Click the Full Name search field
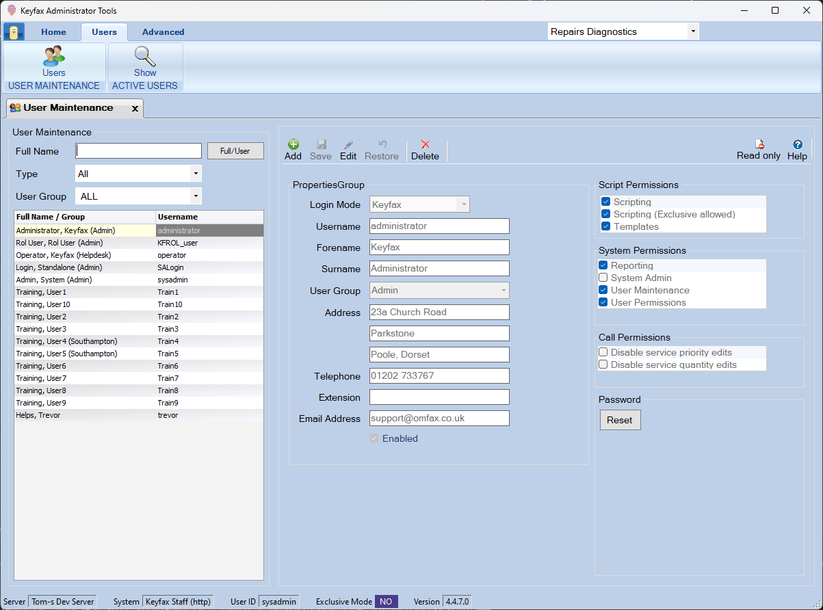Screen dimensions: 823x610 [x=138, y=151]
